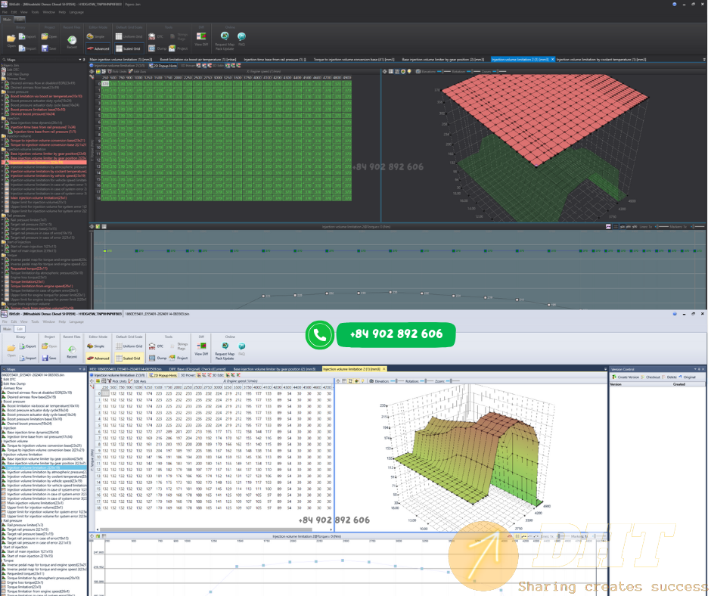The height and width of the screenshot is (596, 711).
Task: Click Edit Axis in lower window grid toolbar
Action: pyautogui.click(x=138, y=381)
